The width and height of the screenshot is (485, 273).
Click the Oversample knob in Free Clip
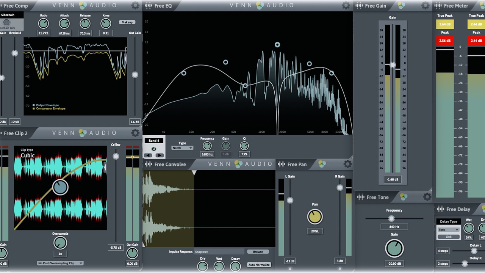click(x=60, y=243)
